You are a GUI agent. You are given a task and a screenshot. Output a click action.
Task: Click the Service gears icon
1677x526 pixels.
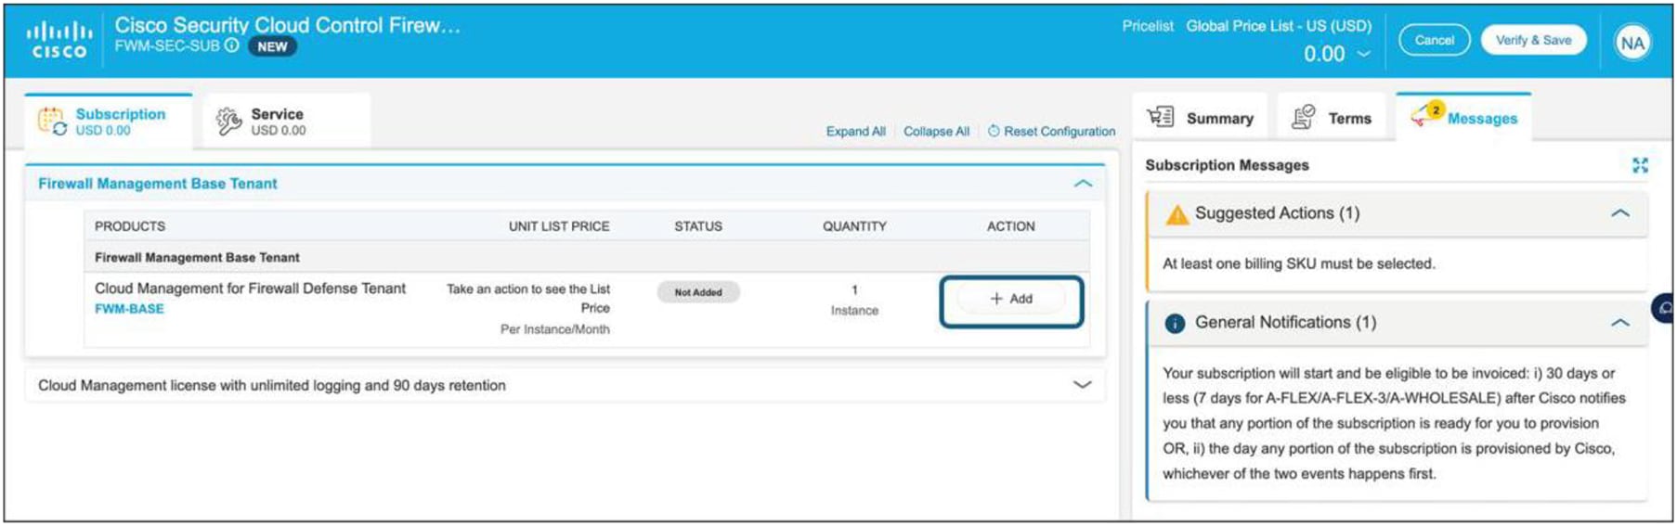tap(228, 122)
